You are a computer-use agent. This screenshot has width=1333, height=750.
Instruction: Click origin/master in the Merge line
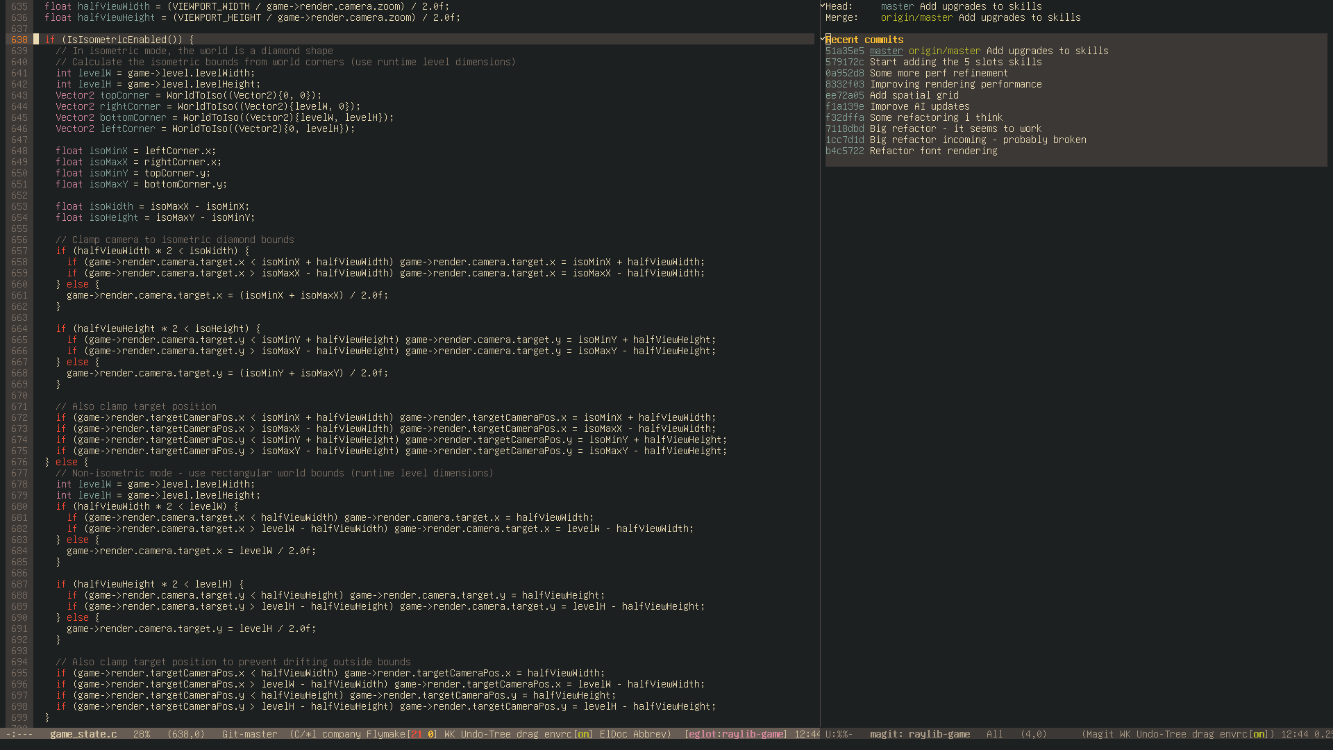(916, 17)
